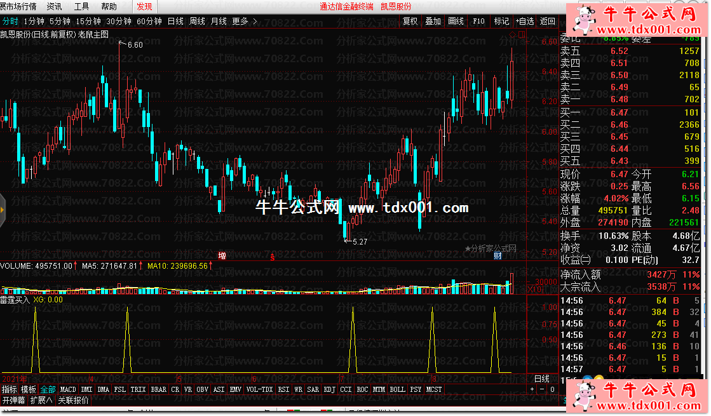Image resolution: width=711 pixels, height=416 pixels.
Task: Select the OBV indicator
Action: click(203, 389)
